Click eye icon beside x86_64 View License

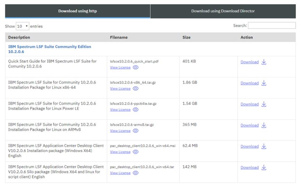point(136,89)
